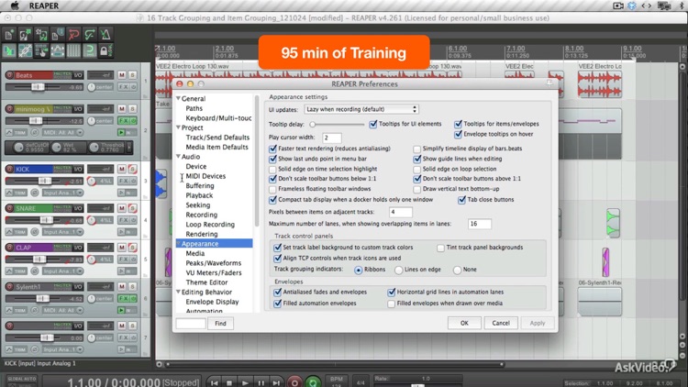
Task: Uncheck Tooltips for UI elements
Action: 373,124
